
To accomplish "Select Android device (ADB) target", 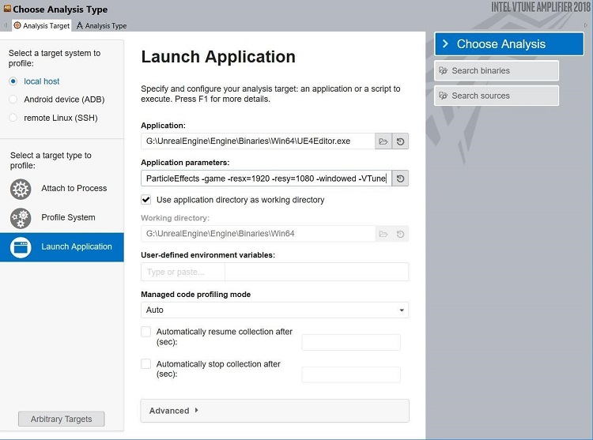I will 13,100.
